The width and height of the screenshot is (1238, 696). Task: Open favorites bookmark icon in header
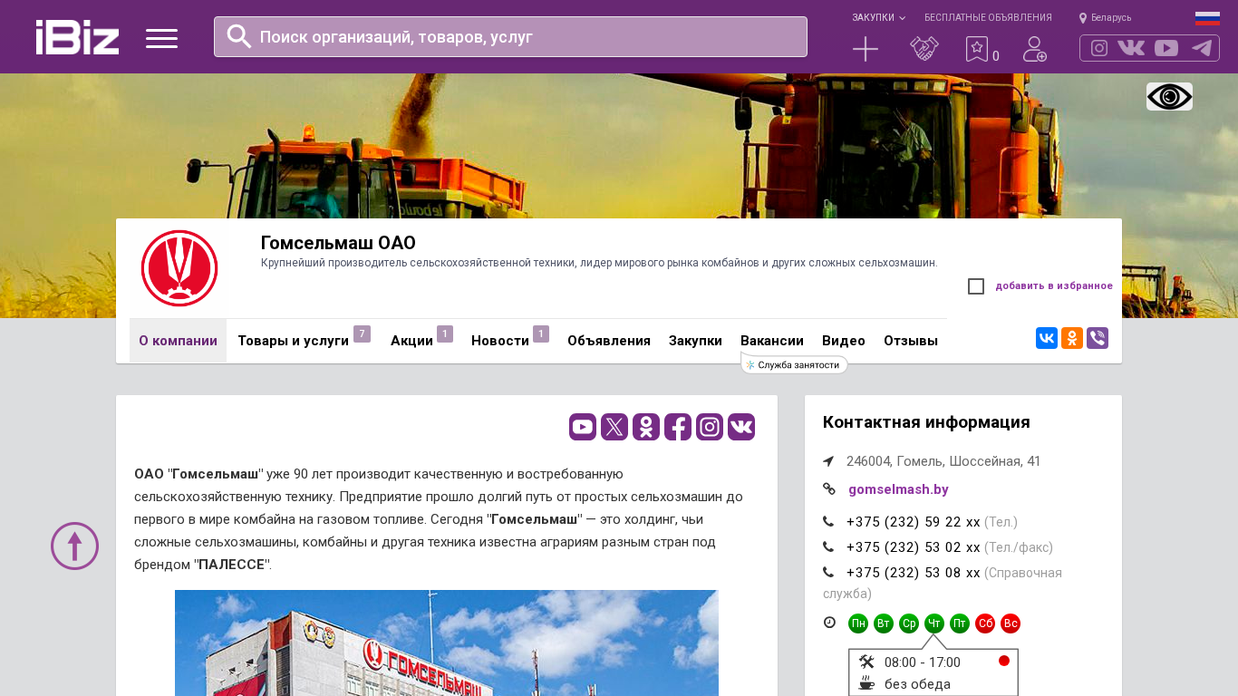pyautogui.click(x=977, y=49)
